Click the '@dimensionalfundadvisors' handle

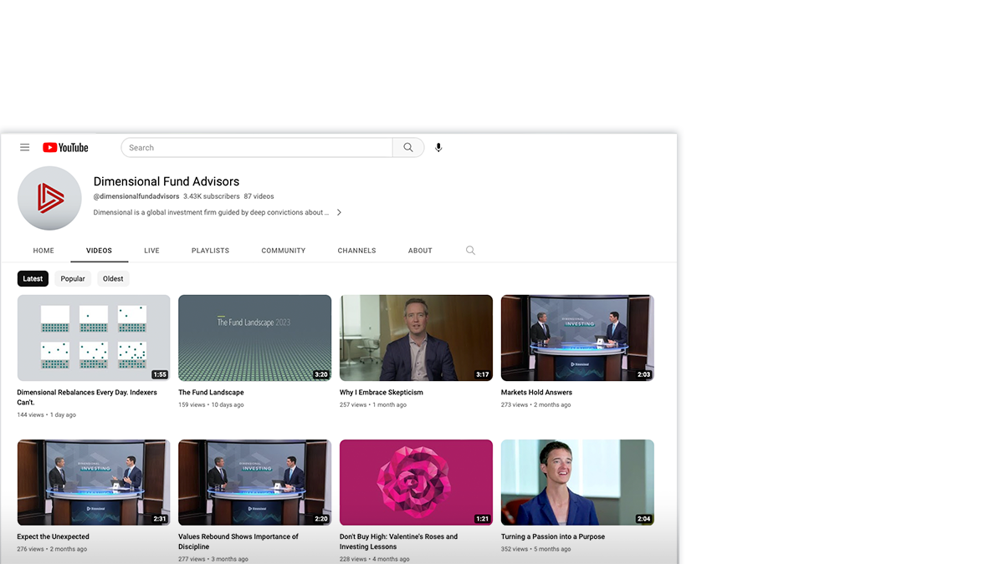click(136, 196)
